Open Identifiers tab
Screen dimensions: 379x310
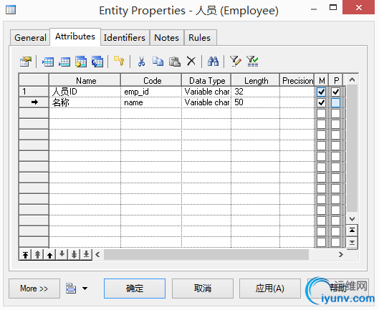tap(125, 38)
